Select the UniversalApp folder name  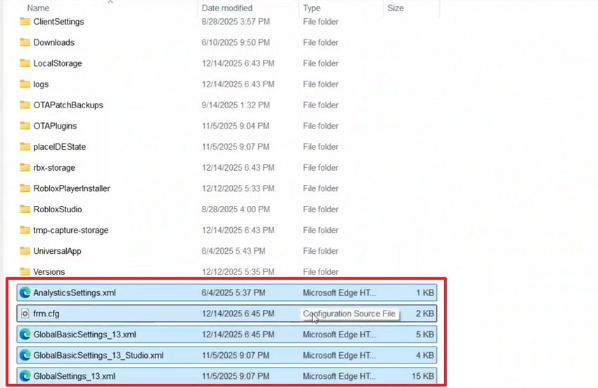[x=57, y=251]
